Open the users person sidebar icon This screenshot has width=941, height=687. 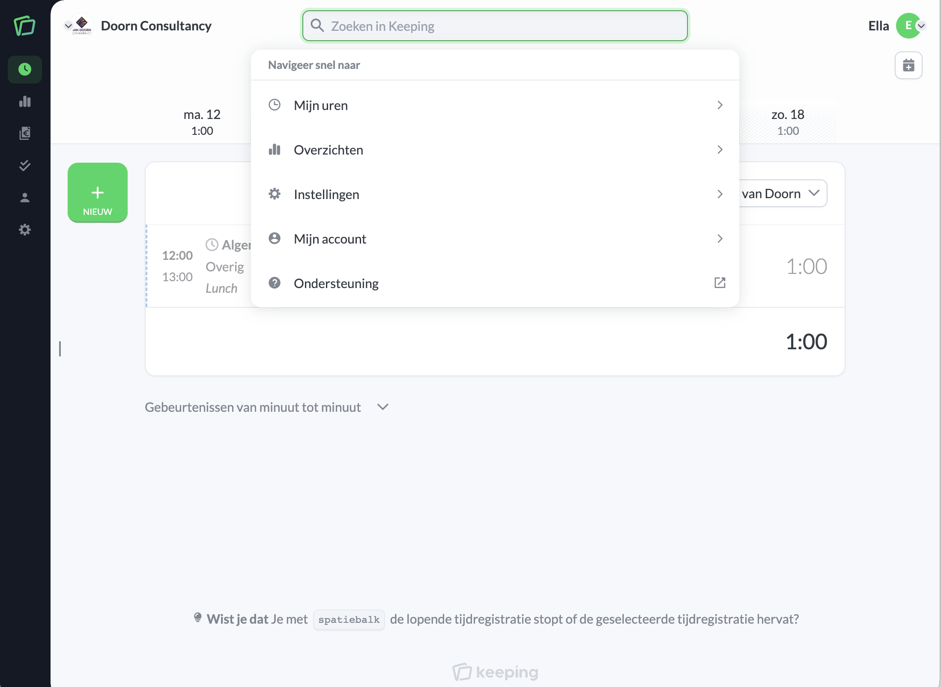[25, 197]
